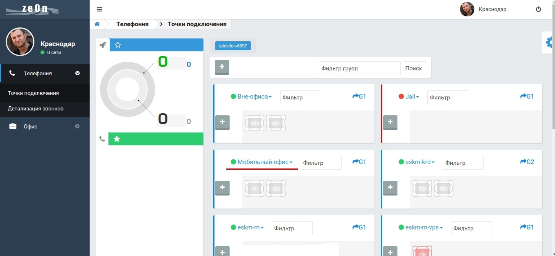Click inside the Фильтр групп input field
The height and width of the screenshot is (256, 555).
(x=359, y=68)
